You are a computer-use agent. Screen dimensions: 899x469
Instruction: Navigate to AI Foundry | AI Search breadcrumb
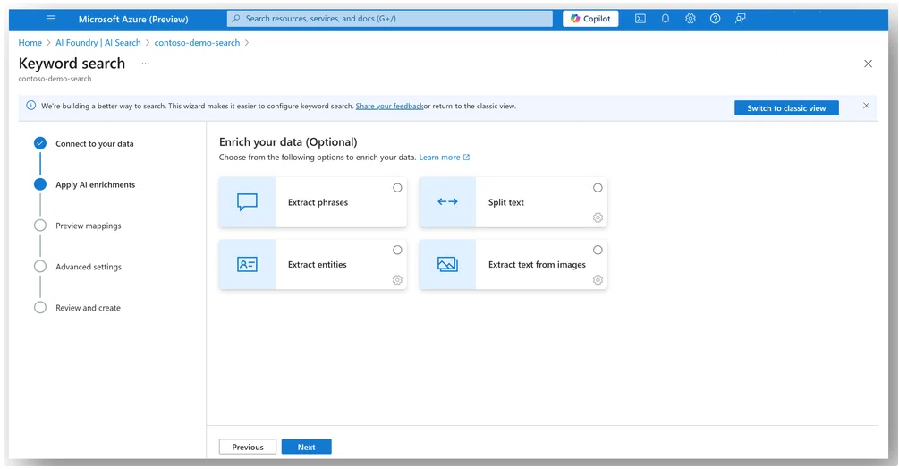click(98, 42)
